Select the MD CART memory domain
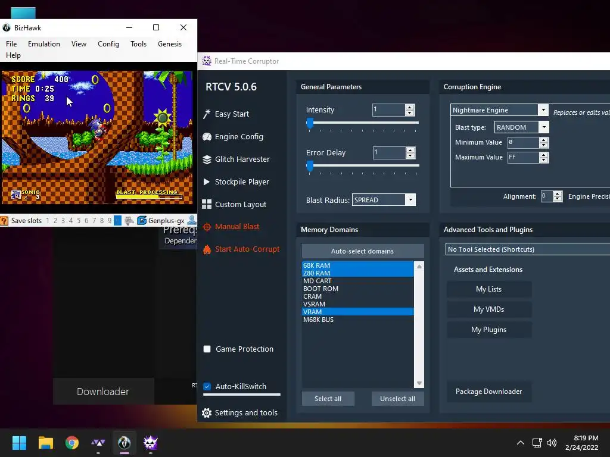This screenshot has height=457, width=610. (357, 281)
